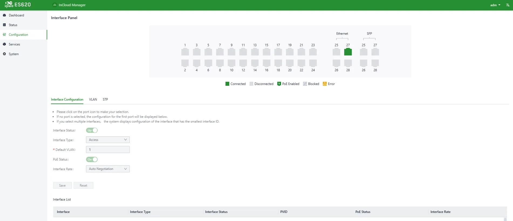Select port 6 icon on panel

[x=208, y=63]
